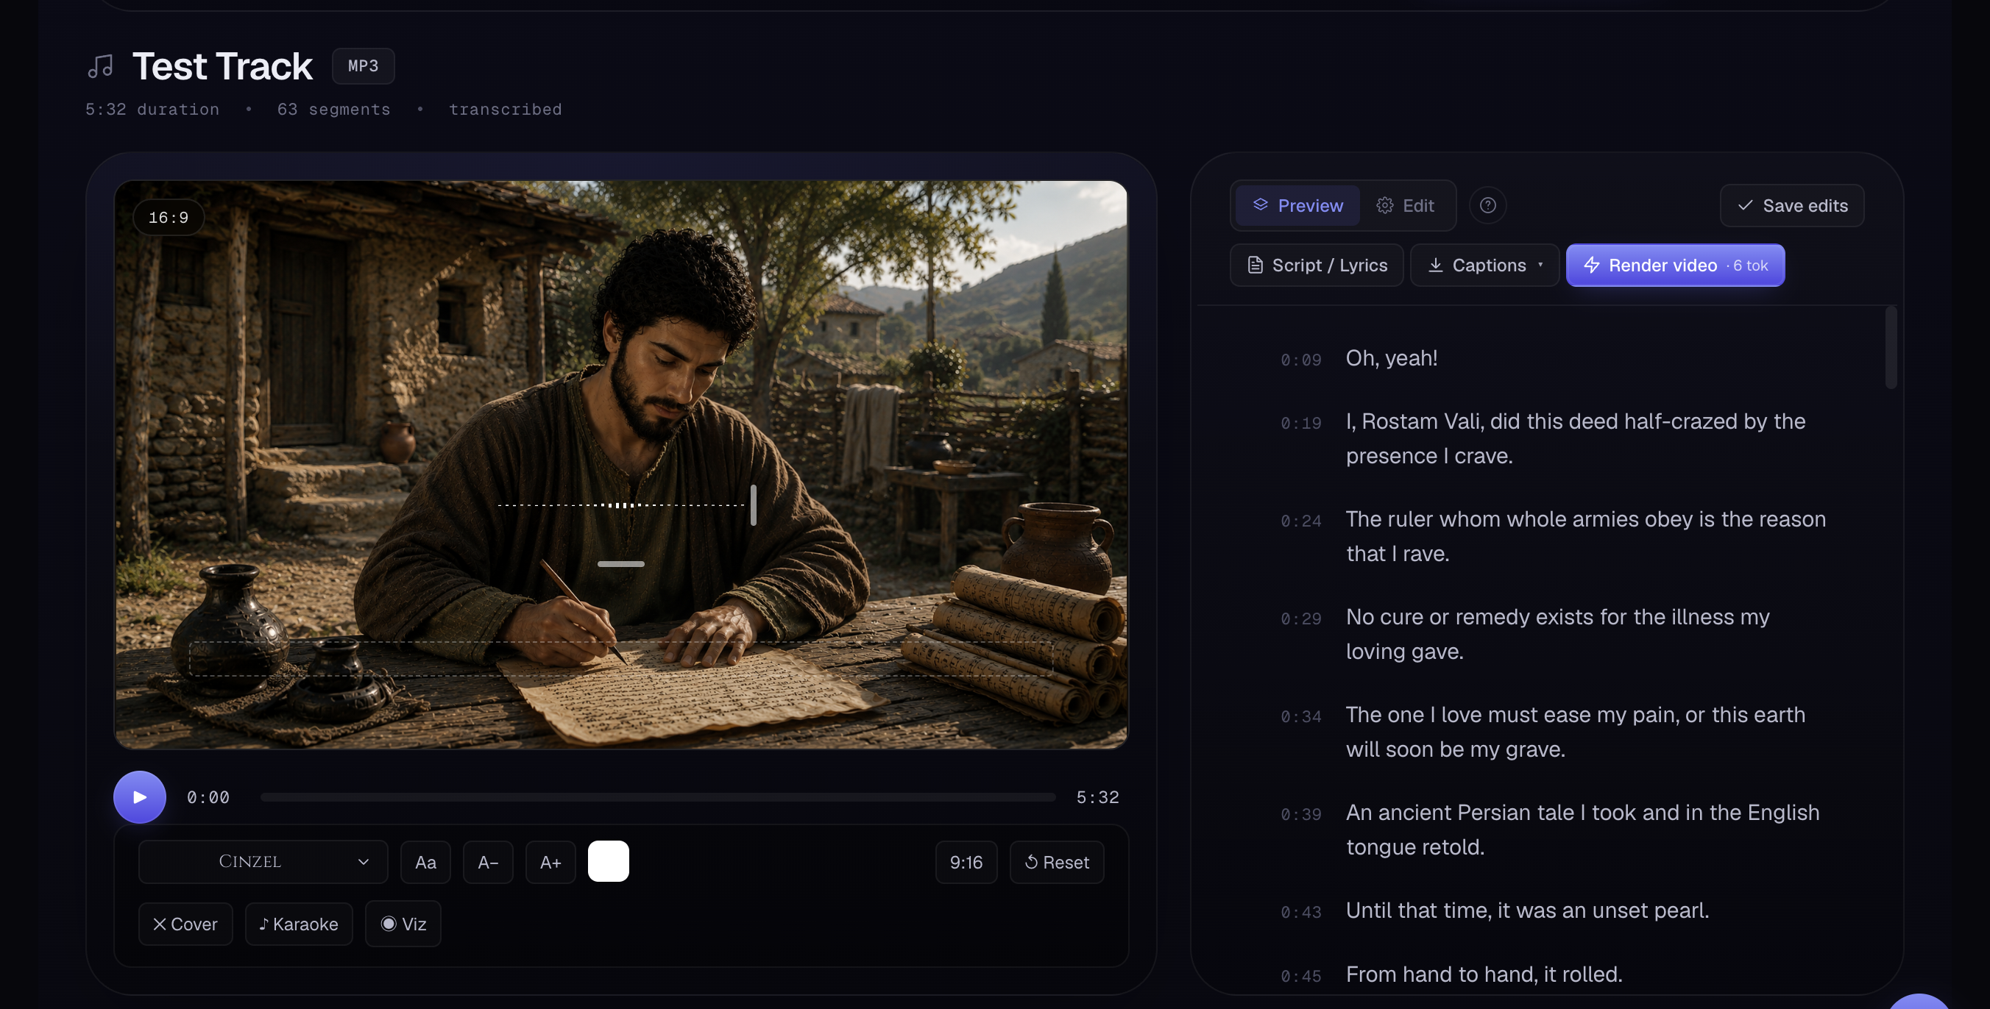Toggle the Viz visualizer
Screen dimensions: 1990x1009
[403, 924]
